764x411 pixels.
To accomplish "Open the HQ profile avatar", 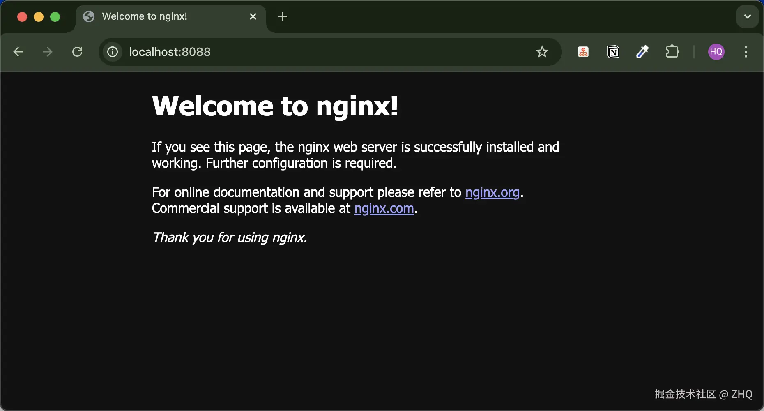I will [716, 52].
